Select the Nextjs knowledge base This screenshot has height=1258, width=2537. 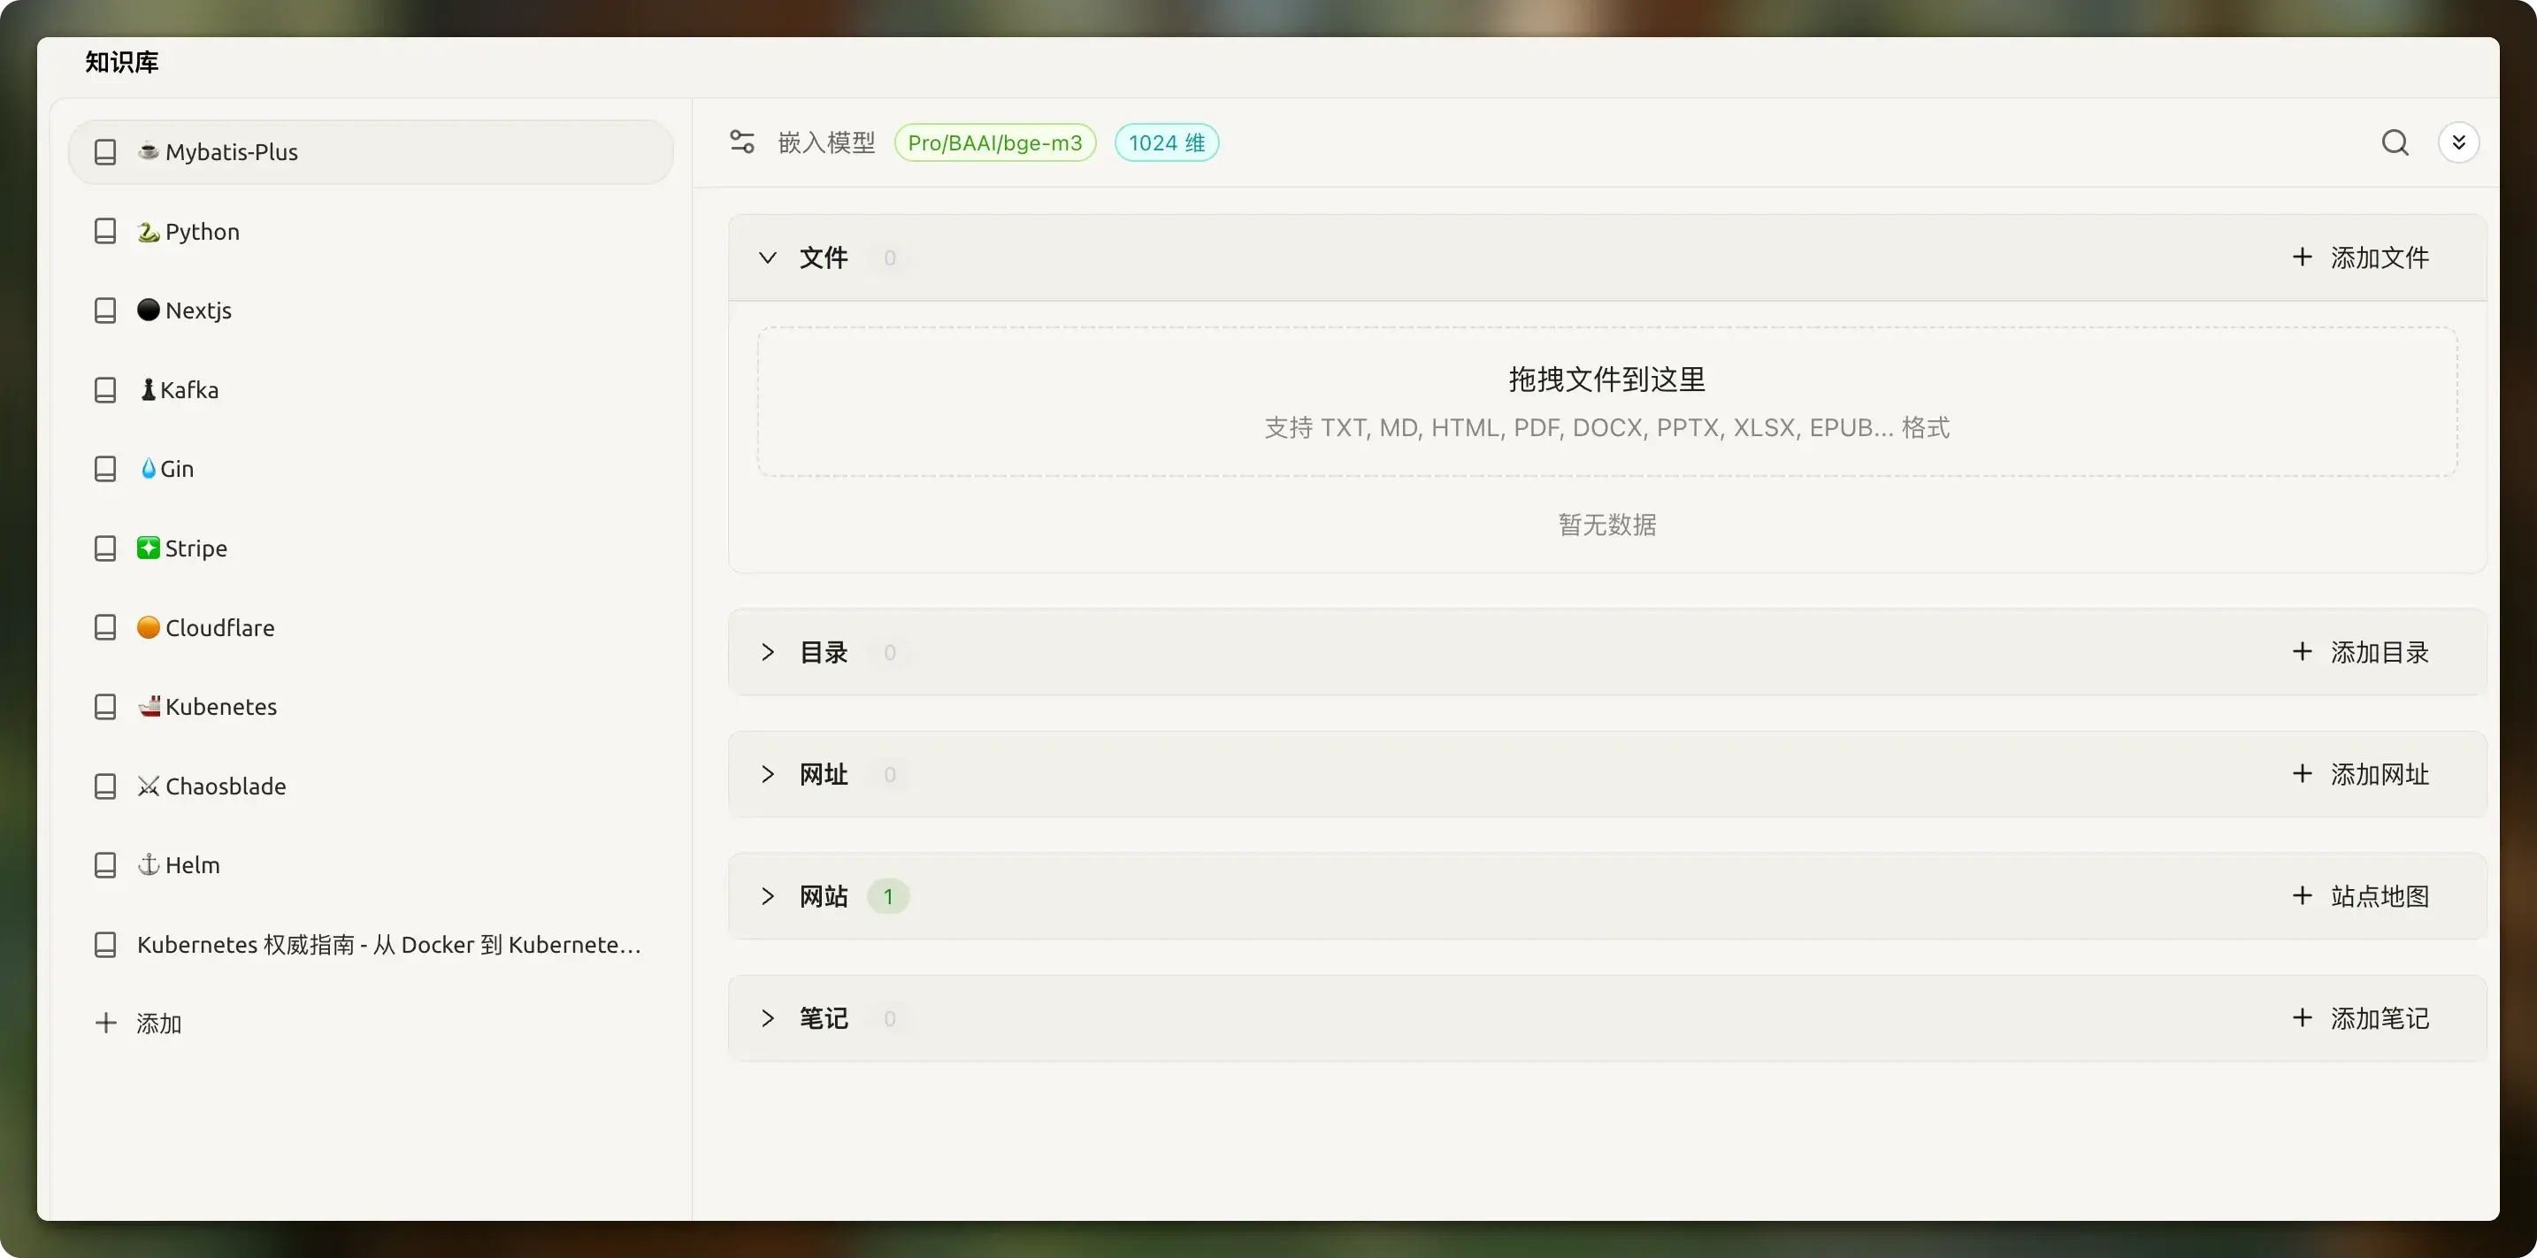click(198, 311)
